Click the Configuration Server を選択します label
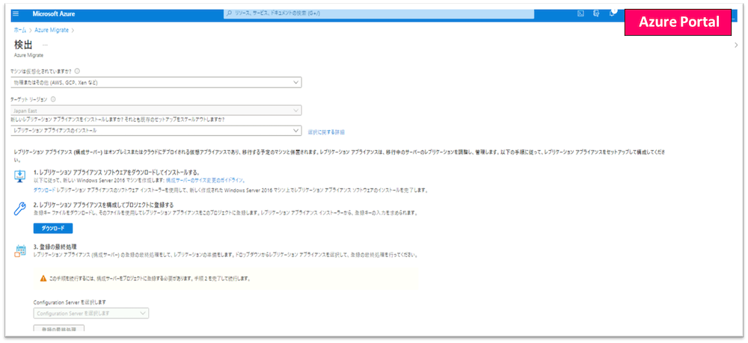The width and height of the screenshot is (748, 343). pyautogui.click(x=70, y=302)
